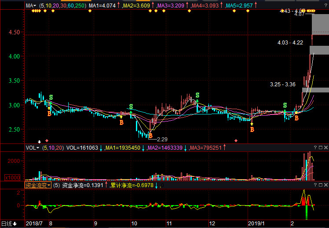329x228 pixels.
Task: Expand the 资金流变 indicator selector
Action: point(38,185)
